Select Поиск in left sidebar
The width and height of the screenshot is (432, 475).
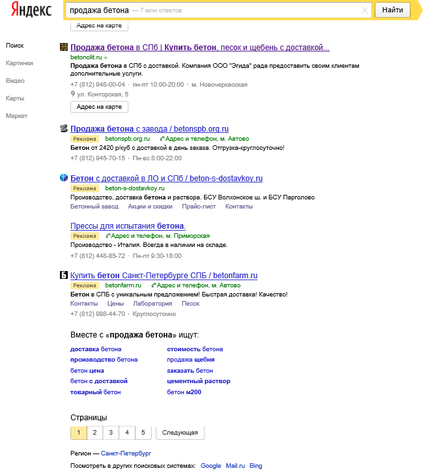pos(15,46)
